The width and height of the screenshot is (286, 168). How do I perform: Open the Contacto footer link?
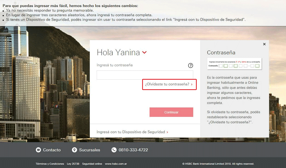pyautogui.click(x=52, y=150)
